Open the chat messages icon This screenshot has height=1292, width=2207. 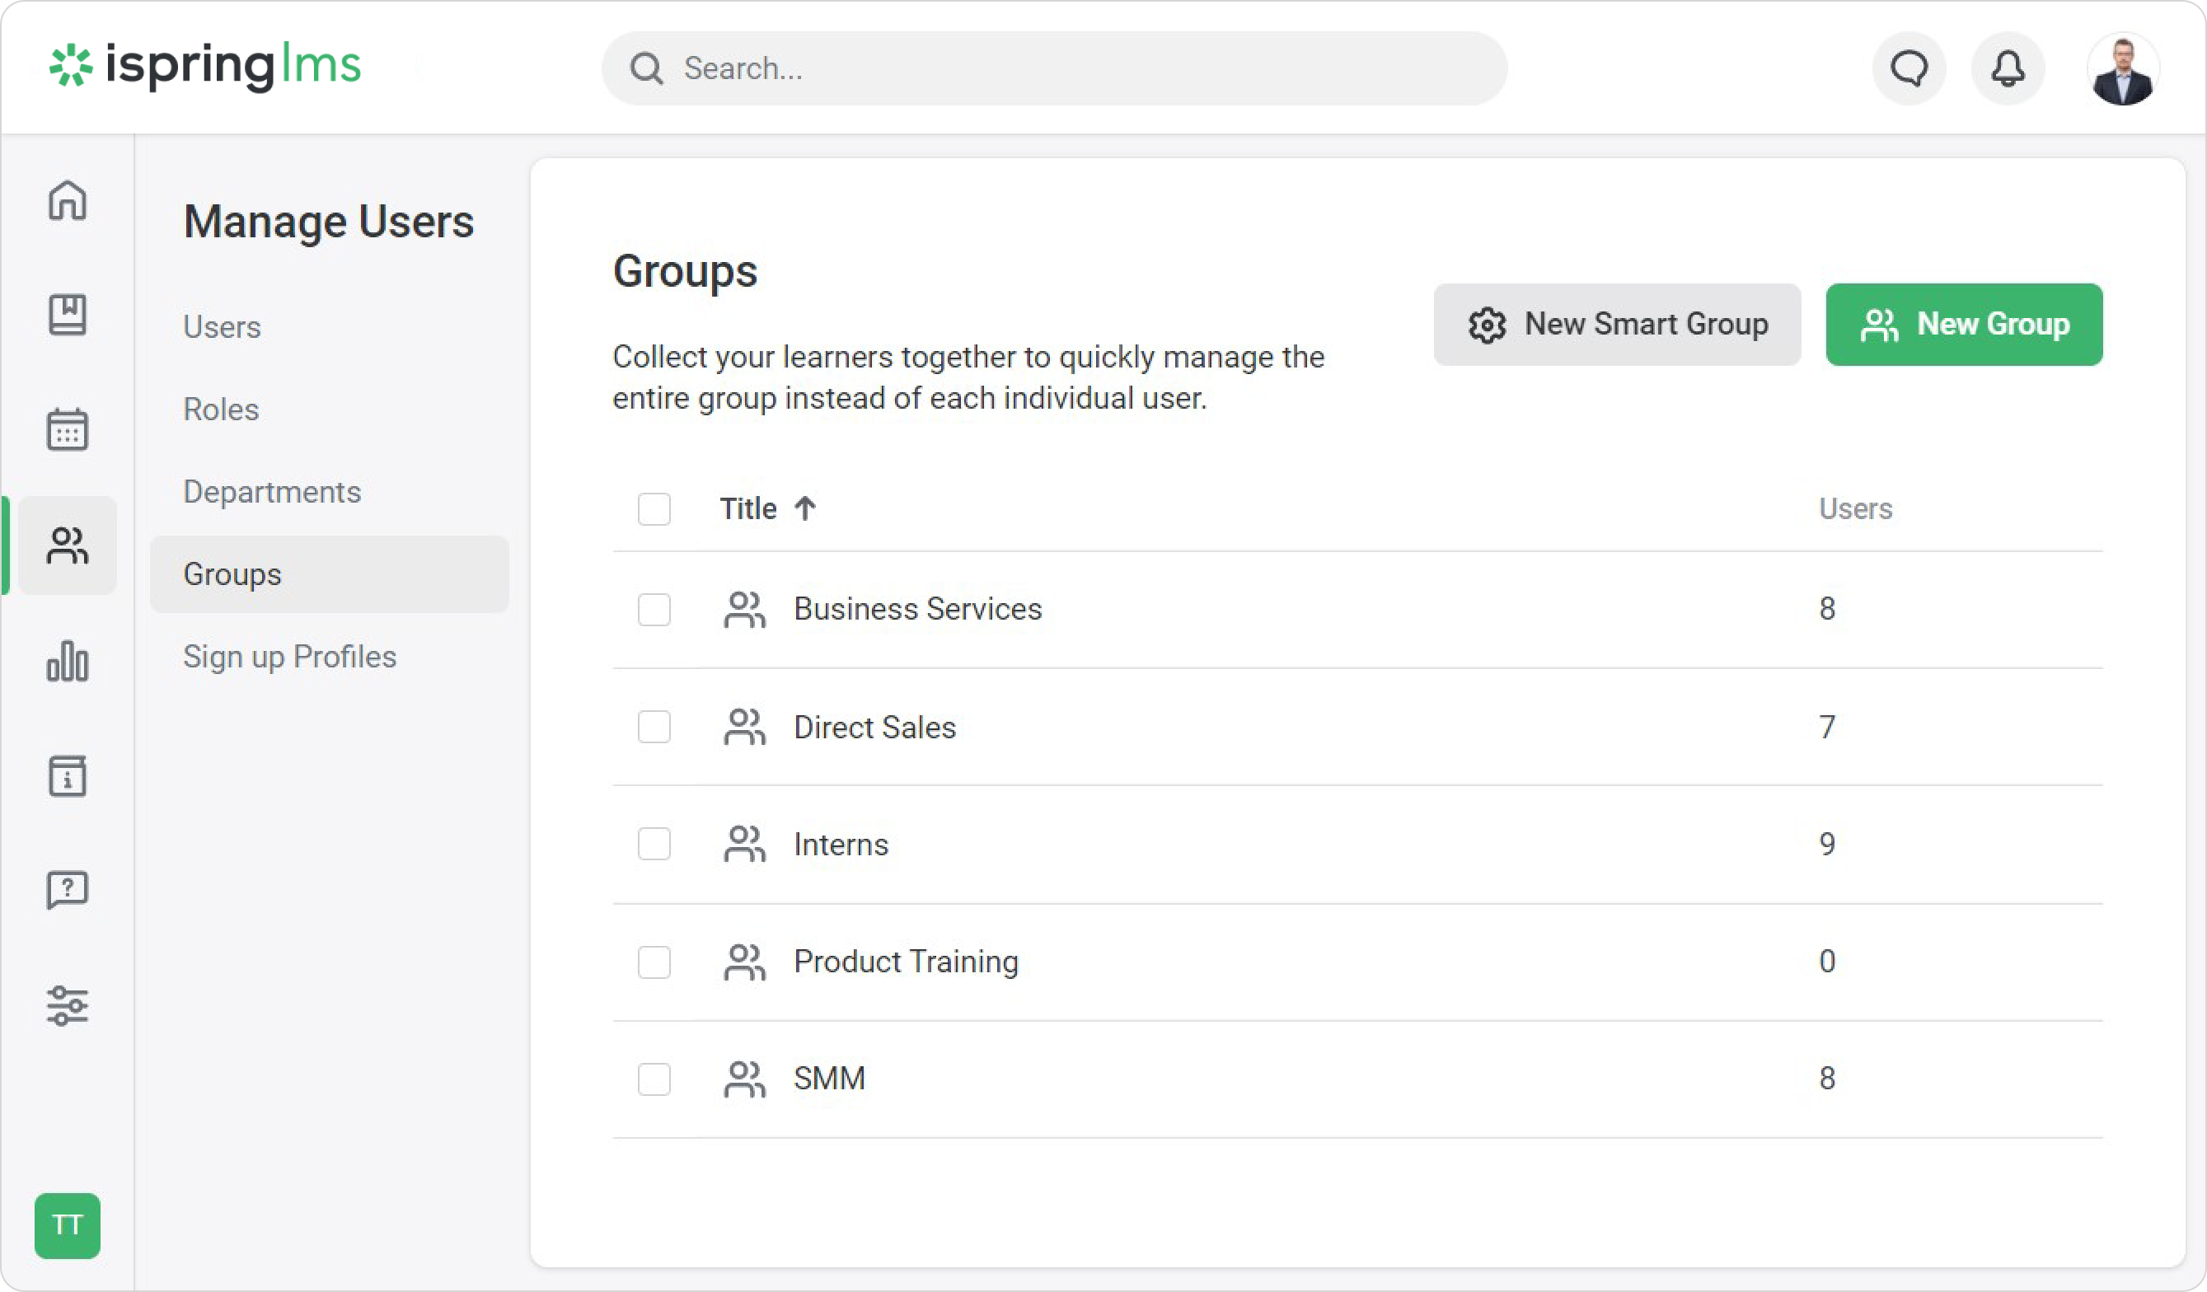coord(1909,68)
